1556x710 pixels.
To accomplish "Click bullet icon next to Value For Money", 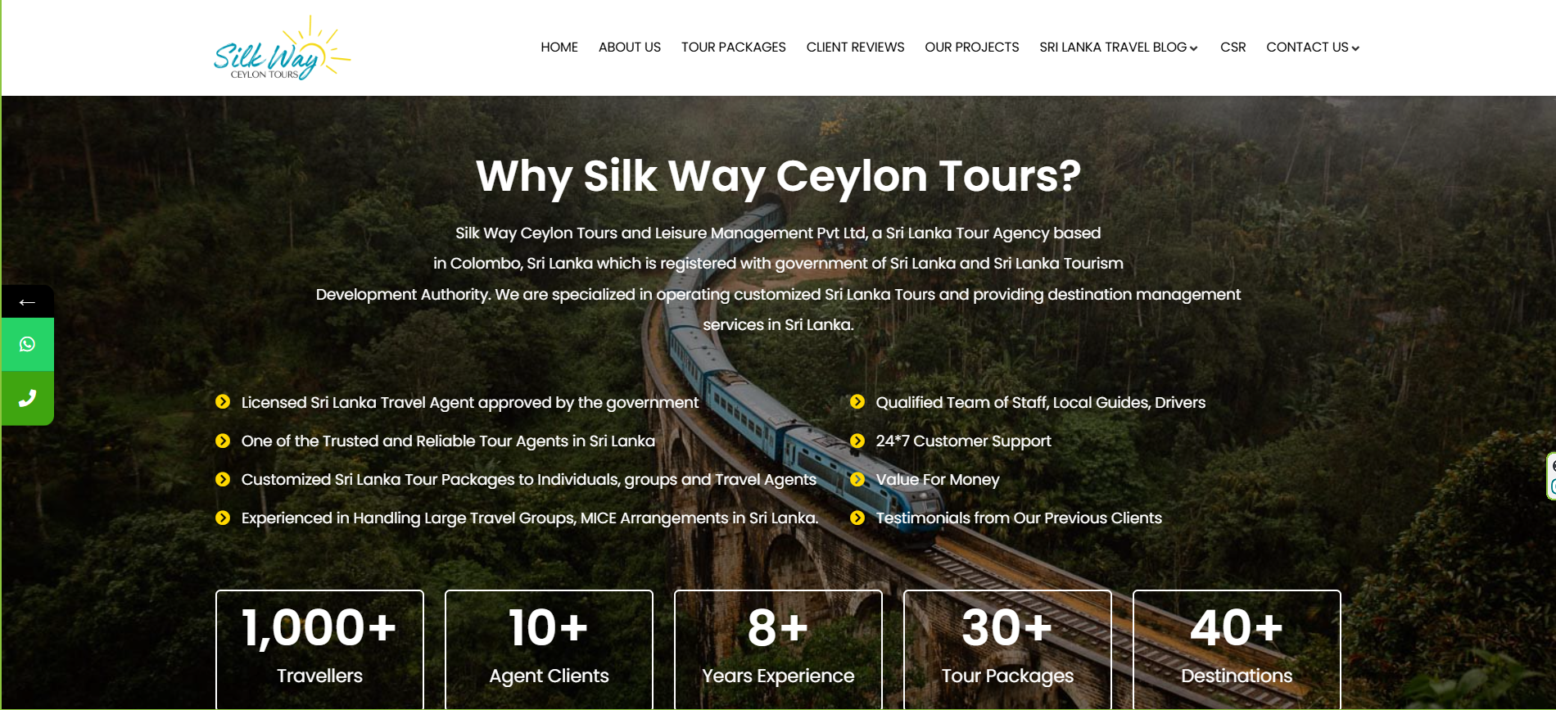I will coord(857,479).
